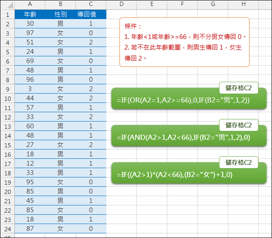This screenshot has width=272, height=238.
Task: Select column A header
Action: pos(30,4)
